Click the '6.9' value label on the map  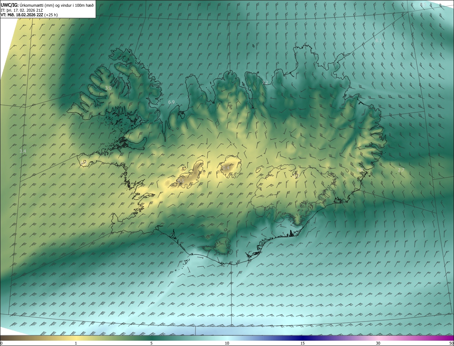(x=171, y=102)
